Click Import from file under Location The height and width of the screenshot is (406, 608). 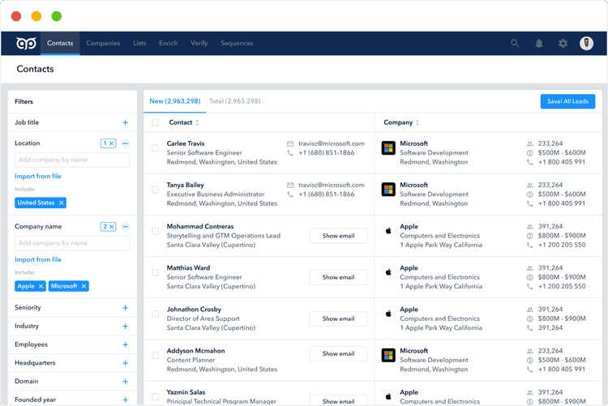pos(38,177)
